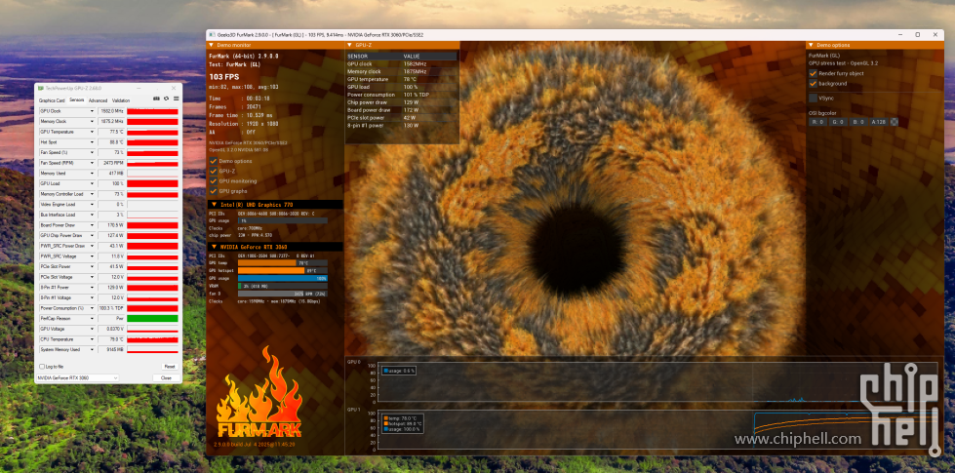
Task: Click the FurMark app icon in title bar
Action: (212, 35)
